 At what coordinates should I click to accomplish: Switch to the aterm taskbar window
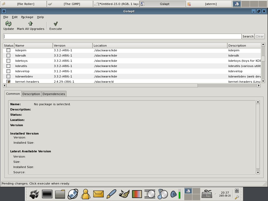click(x=209, y=4)
